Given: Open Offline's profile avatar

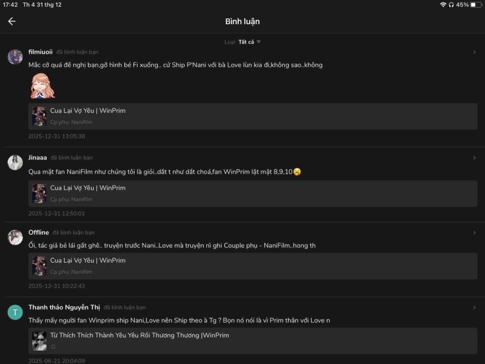Looking at the screenshot, I should pyautogui.click(x=15, y=237).
